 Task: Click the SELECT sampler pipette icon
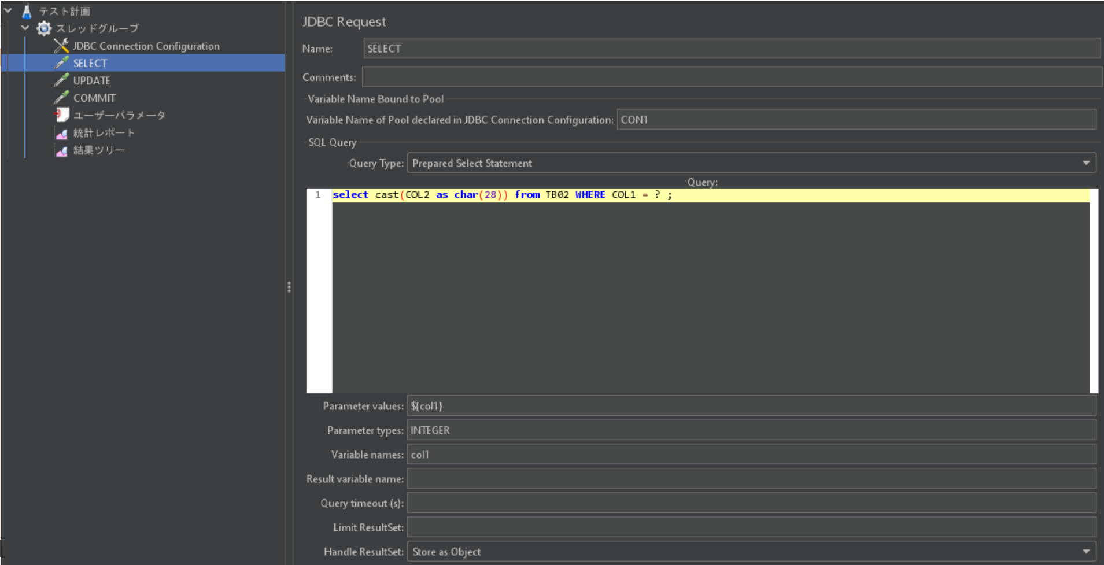pyautogui.click(x=61, y=62)
